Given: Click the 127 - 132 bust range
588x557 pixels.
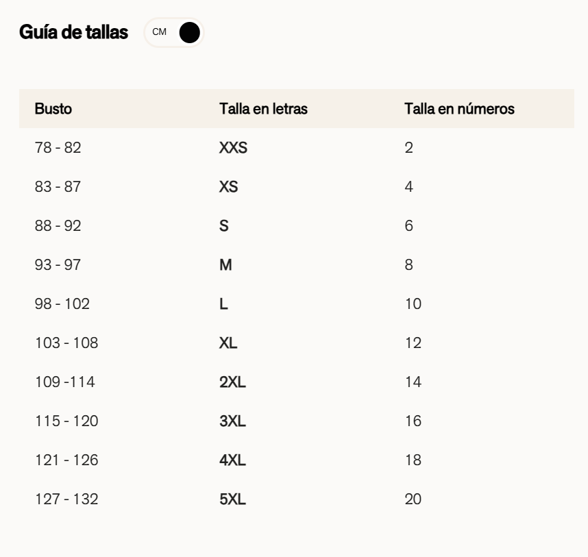Looking at the screenshot, I should coord(66,499).
